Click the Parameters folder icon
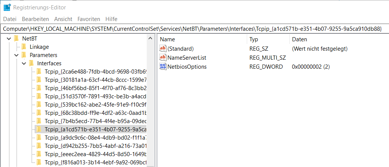Screen dimensions: 389x167 click(x=24, y=55)
